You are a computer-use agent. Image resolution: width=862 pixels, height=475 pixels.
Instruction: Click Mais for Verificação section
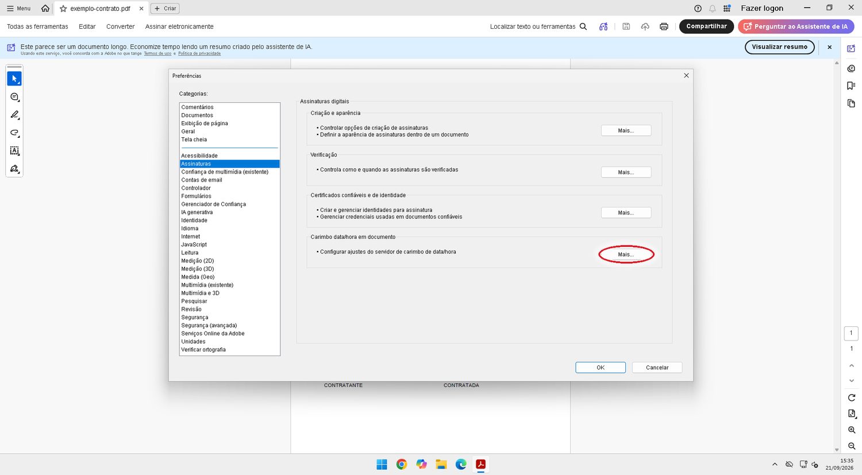coord(626,172)
